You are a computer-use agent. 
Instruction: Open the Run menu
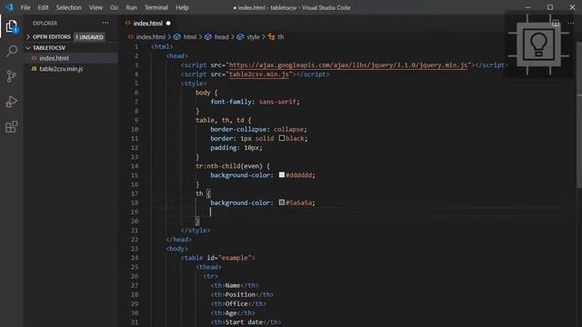coord(131,7)
